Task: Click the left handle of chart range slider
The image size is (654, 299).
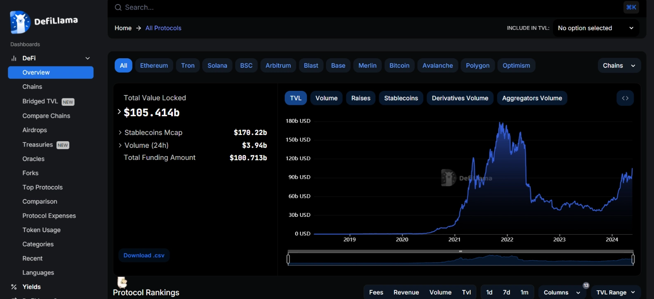Action: pos(288,259)
